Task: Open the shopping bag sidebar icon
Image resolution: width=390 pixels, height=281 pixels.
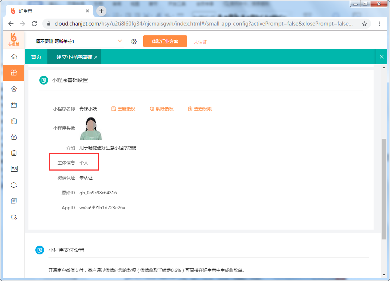Action: [14, 105]
